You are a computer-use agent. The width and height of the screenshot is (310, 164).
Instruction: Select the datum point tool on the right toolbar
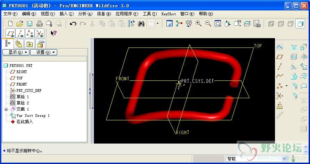[x=279, y=86]
